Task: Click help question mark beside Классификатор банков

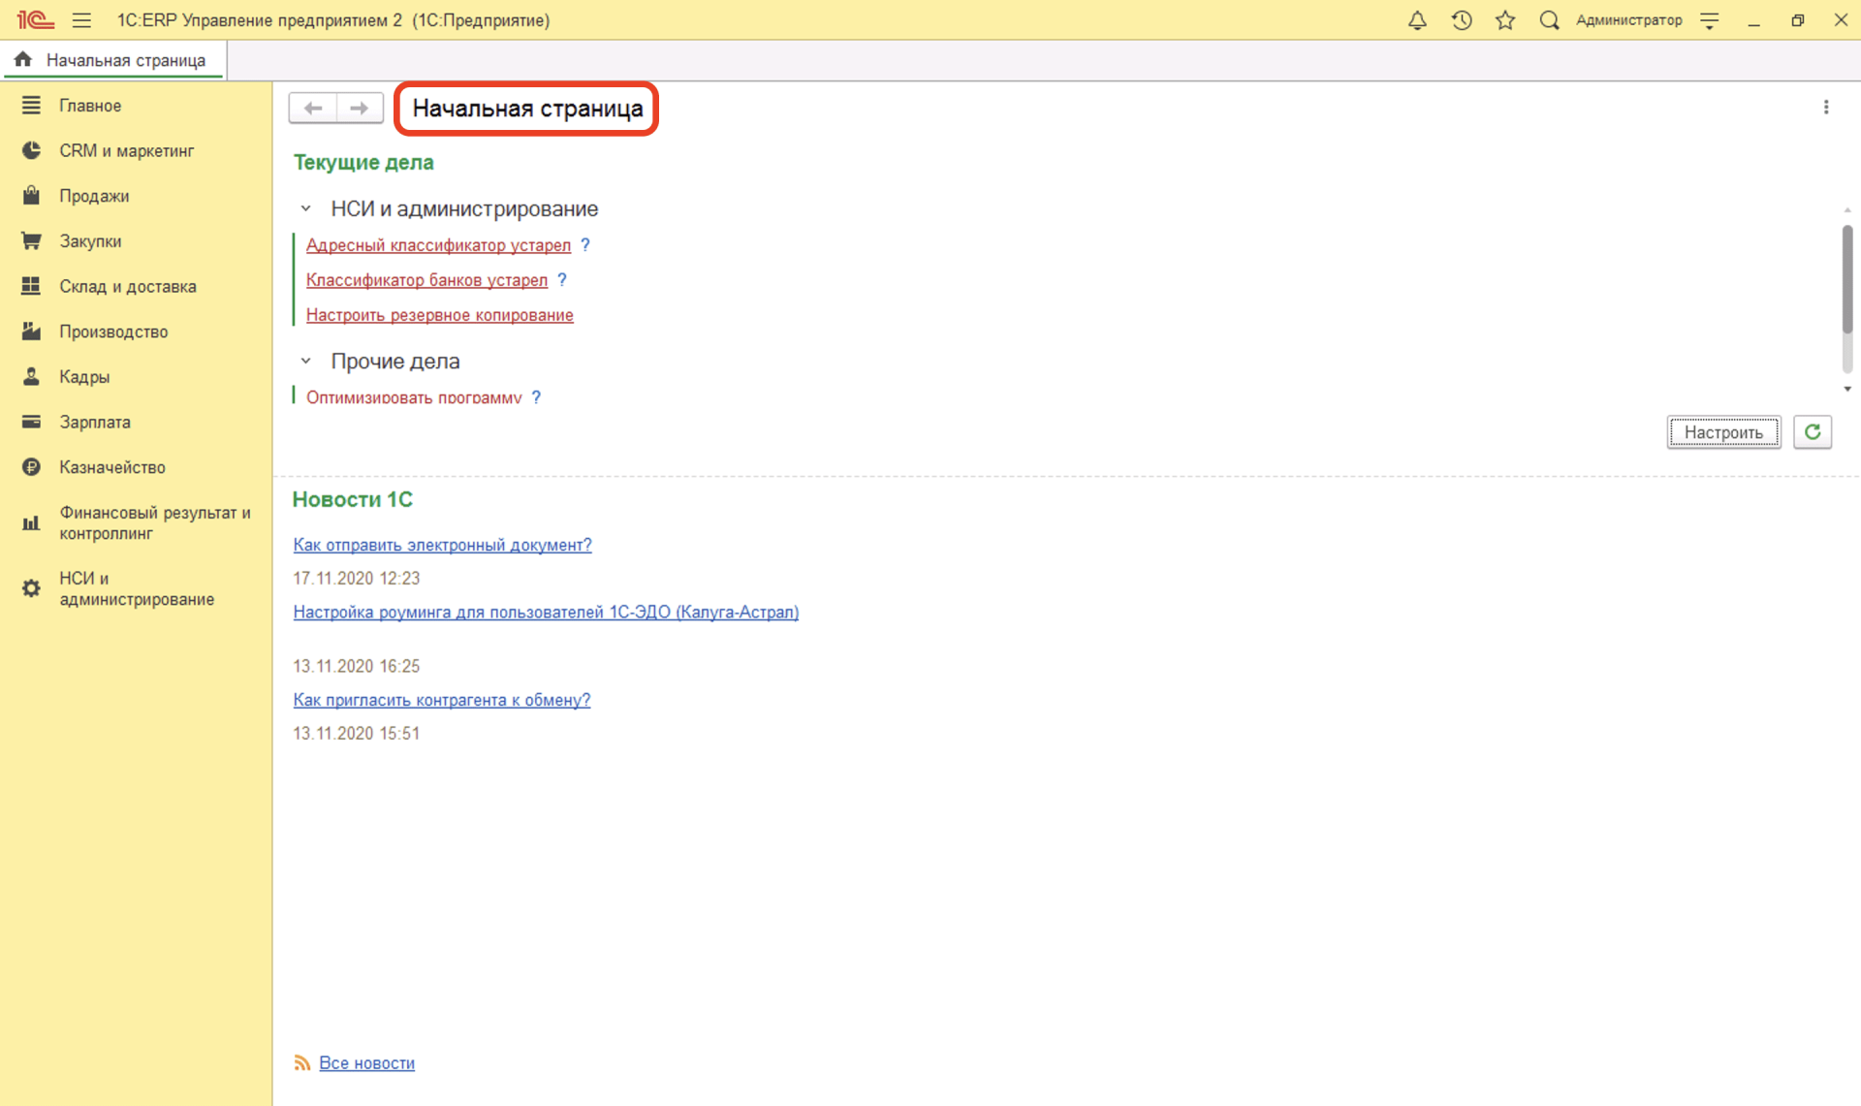Action: pyautogui.click(x=562, y=280)
